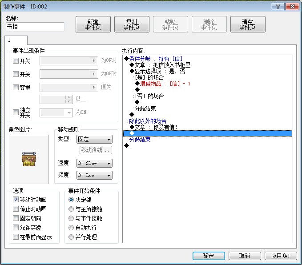302x265 pixels.
Task: Open the 频度 dropdown showing 3: Low
Action: (x=94, y=175)
